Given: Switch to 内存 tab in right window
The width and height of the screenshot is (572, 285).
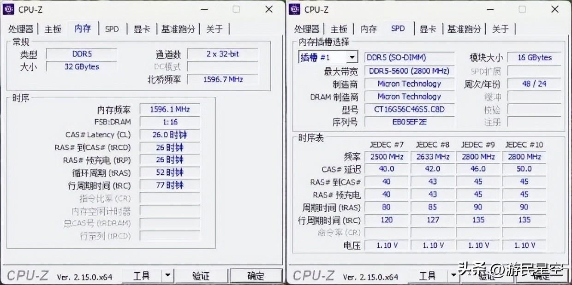Looking at the screenshot, I should coord(368,29).
